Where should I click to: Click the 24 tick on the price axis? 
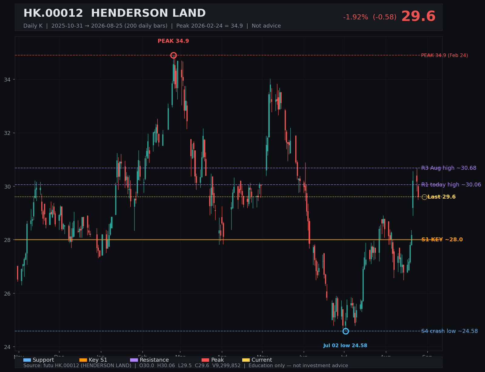[x=7, y=347]
